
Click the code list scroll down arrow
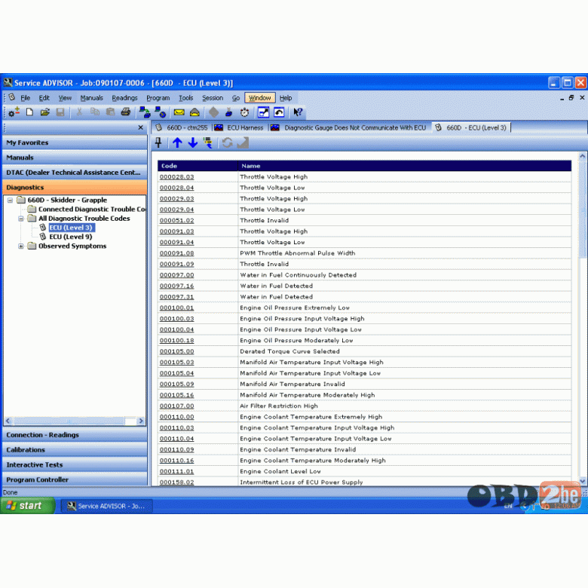click(583, 480)
